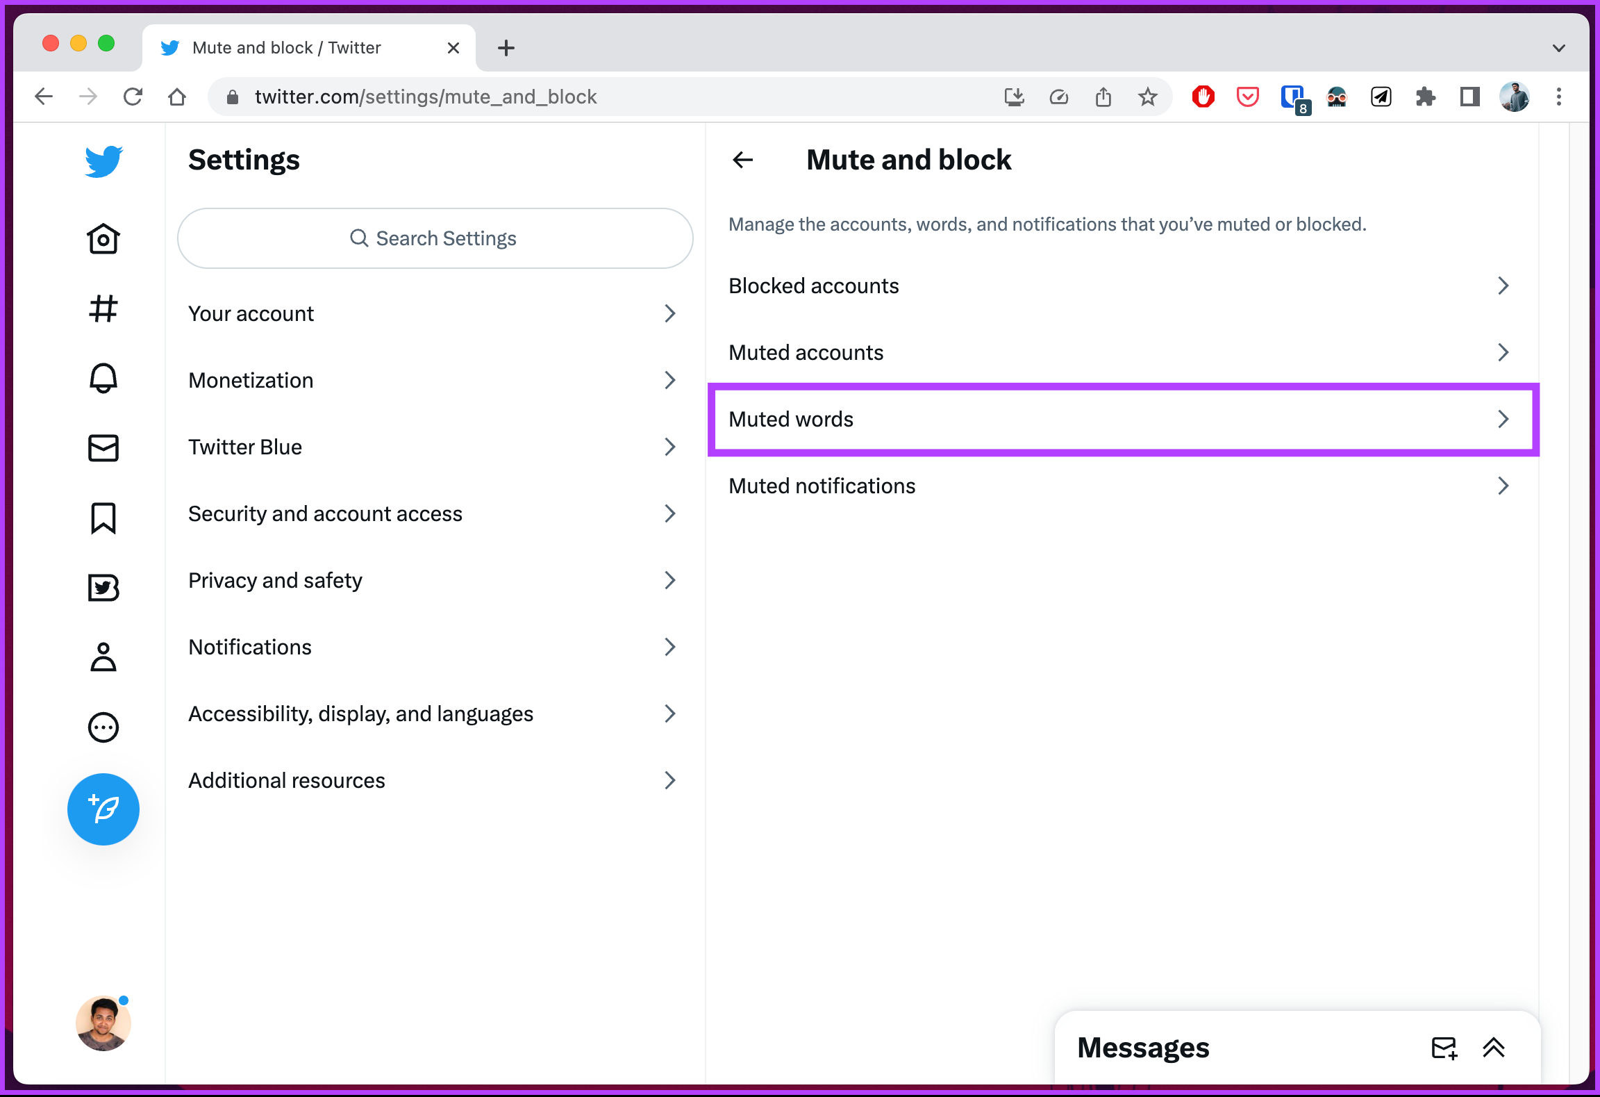Viewport: 1600px width, 1097px height.
Task: Expand the Messages drawer
Action: click(1494, 1048)
